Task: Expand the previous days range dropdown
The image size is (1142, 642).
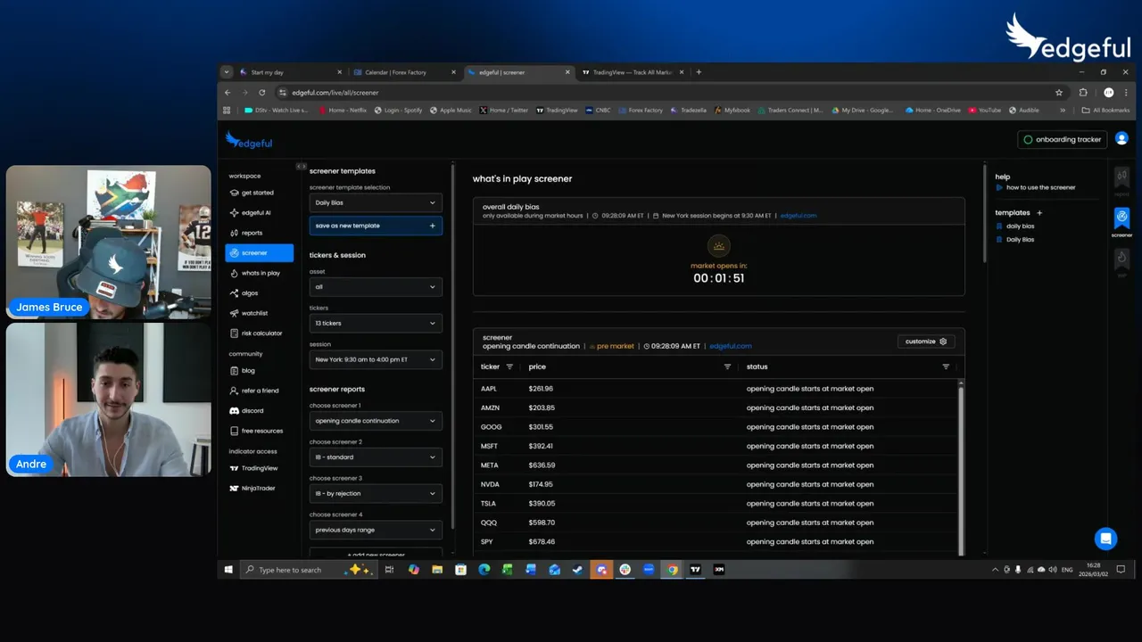Action: click(376, 530)
